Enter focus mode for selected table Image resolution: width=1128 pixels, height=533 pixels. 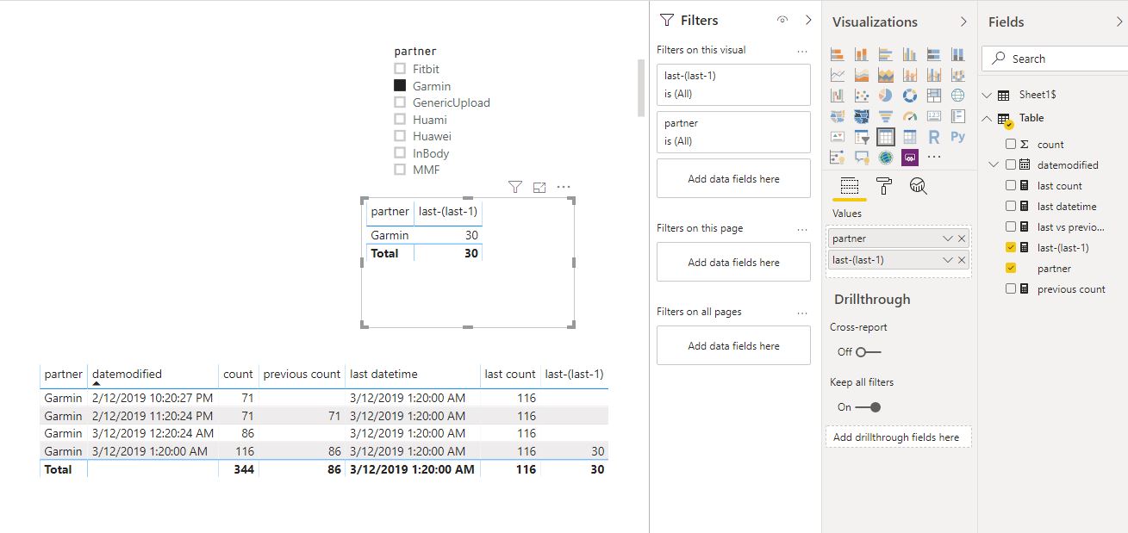click(x=539, y=187)
